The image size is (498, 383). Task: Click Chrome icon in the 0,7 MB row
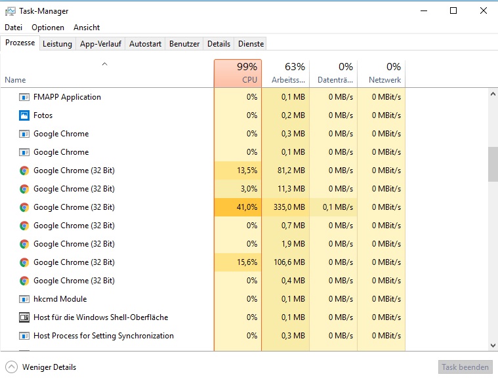[24, 226]
